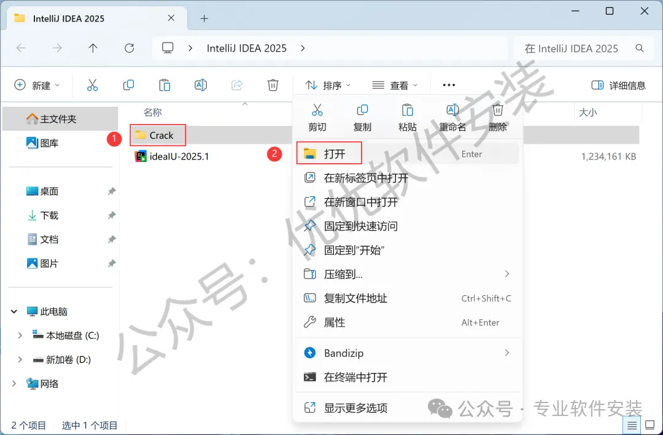Select the idealU-2025.1 file
The width and height of the screenshot is (663, 435).
[x=172, y=156]
